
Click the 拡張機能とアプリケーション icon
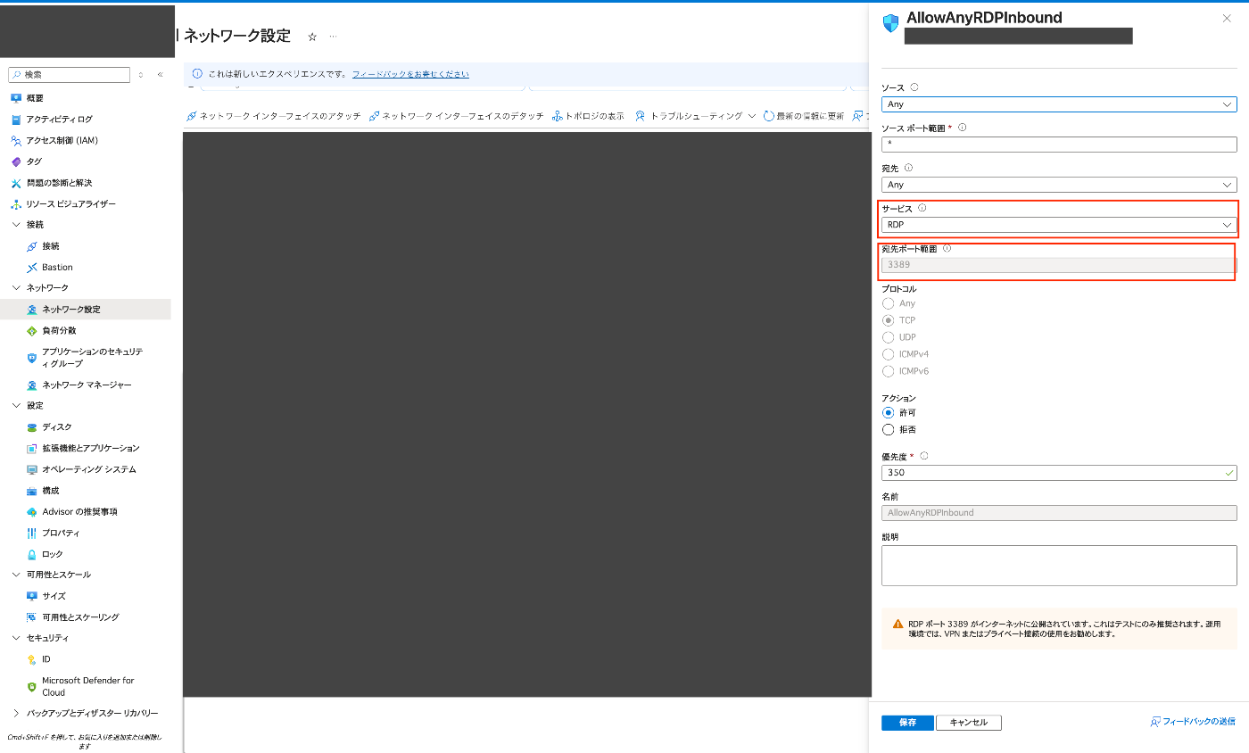[32, 449]
